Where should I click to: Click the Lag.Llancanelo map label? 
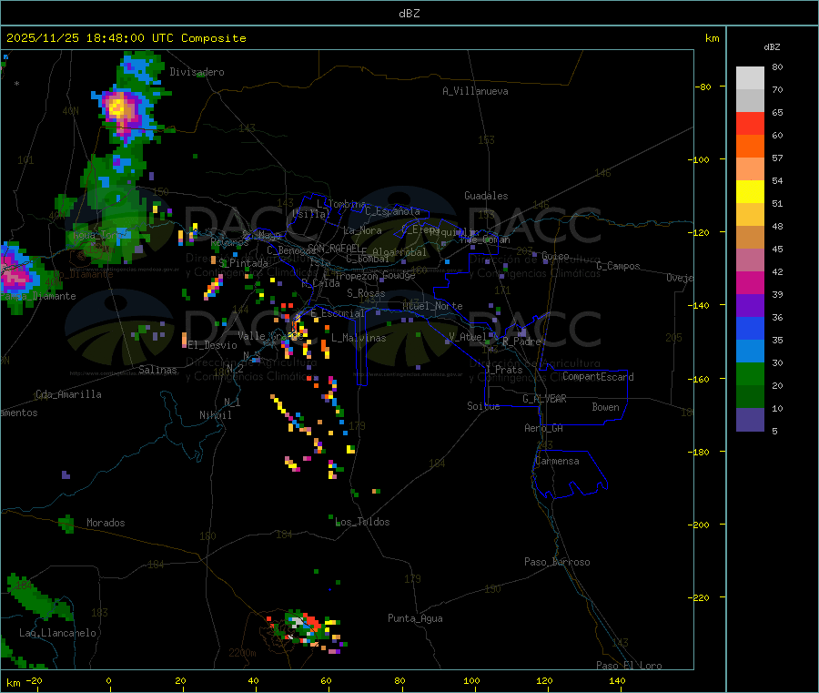tap(58, 633)
